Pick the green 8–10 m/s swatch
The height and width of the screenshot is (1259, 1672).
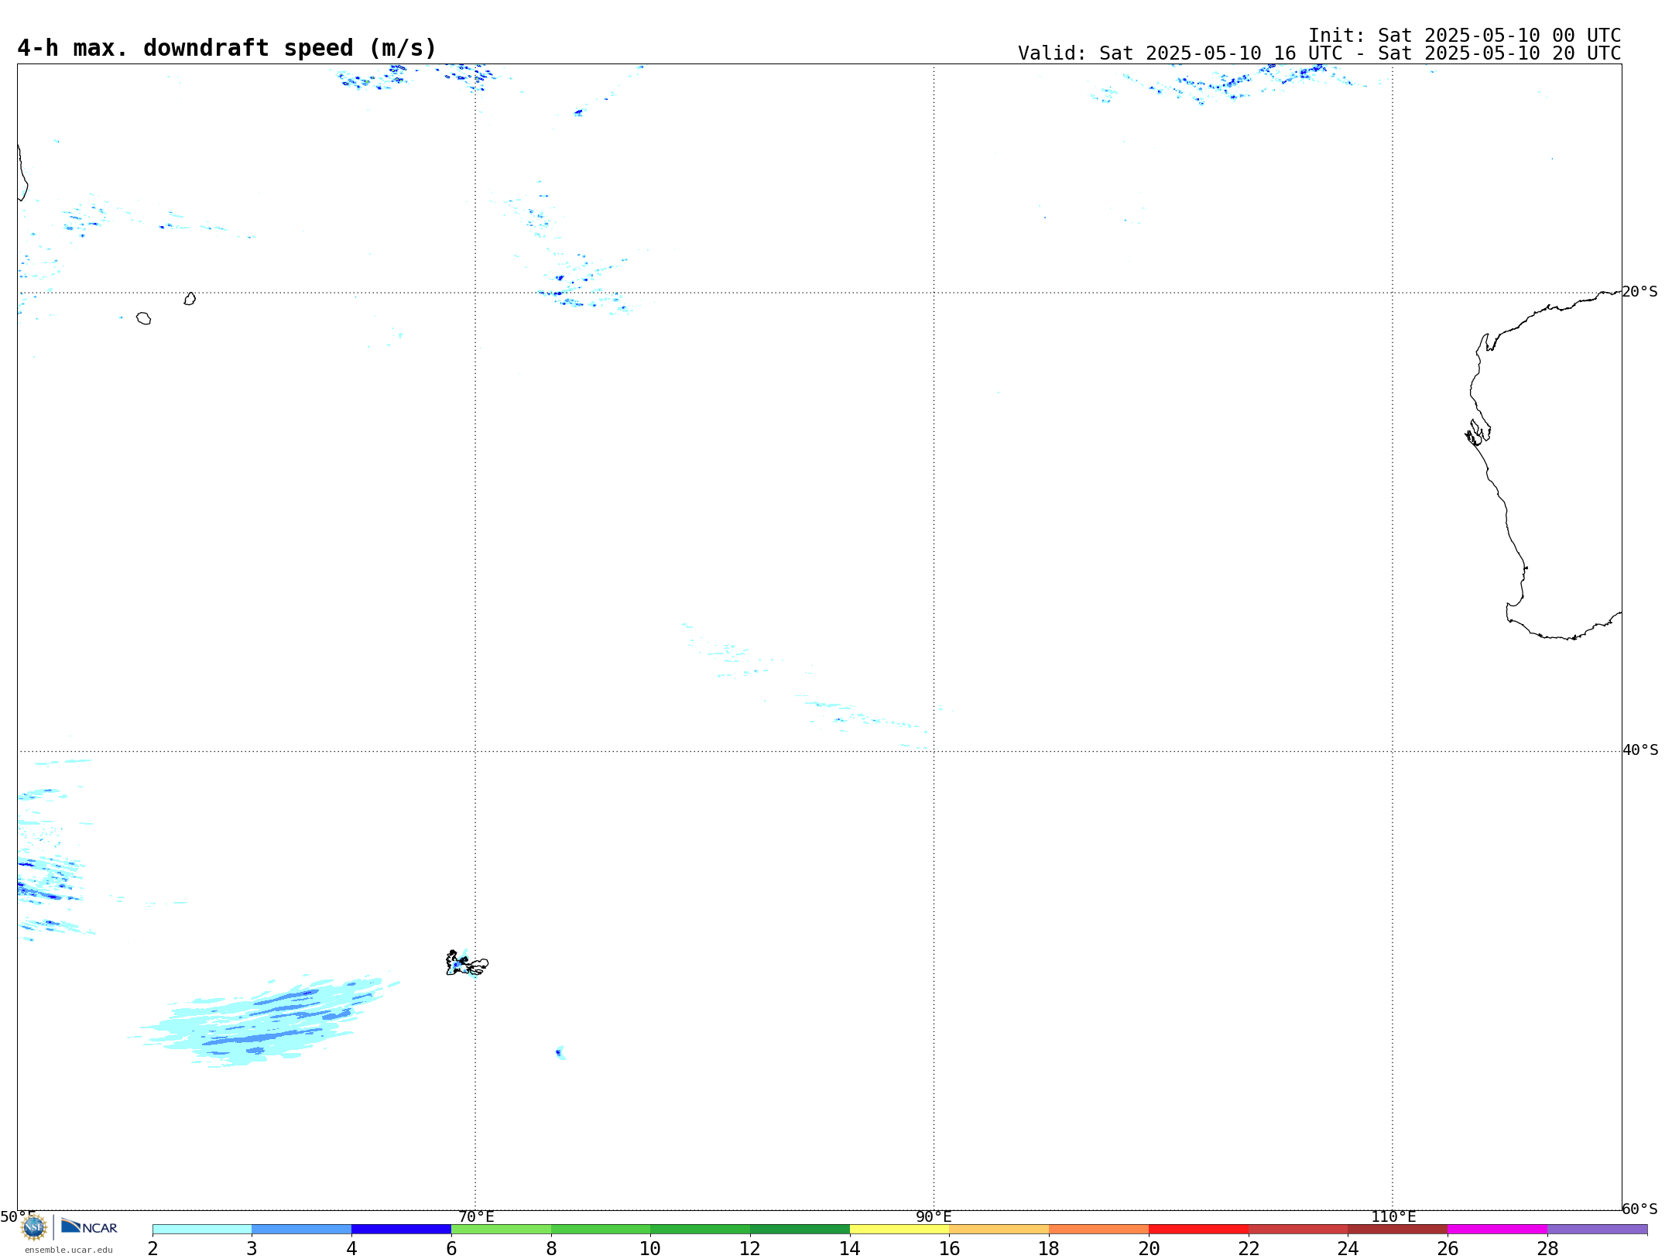click(x=601, y=1230)
